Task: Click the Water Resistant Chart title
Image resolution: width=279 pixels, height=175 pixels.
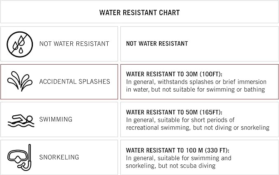Action: click(139, 12)
